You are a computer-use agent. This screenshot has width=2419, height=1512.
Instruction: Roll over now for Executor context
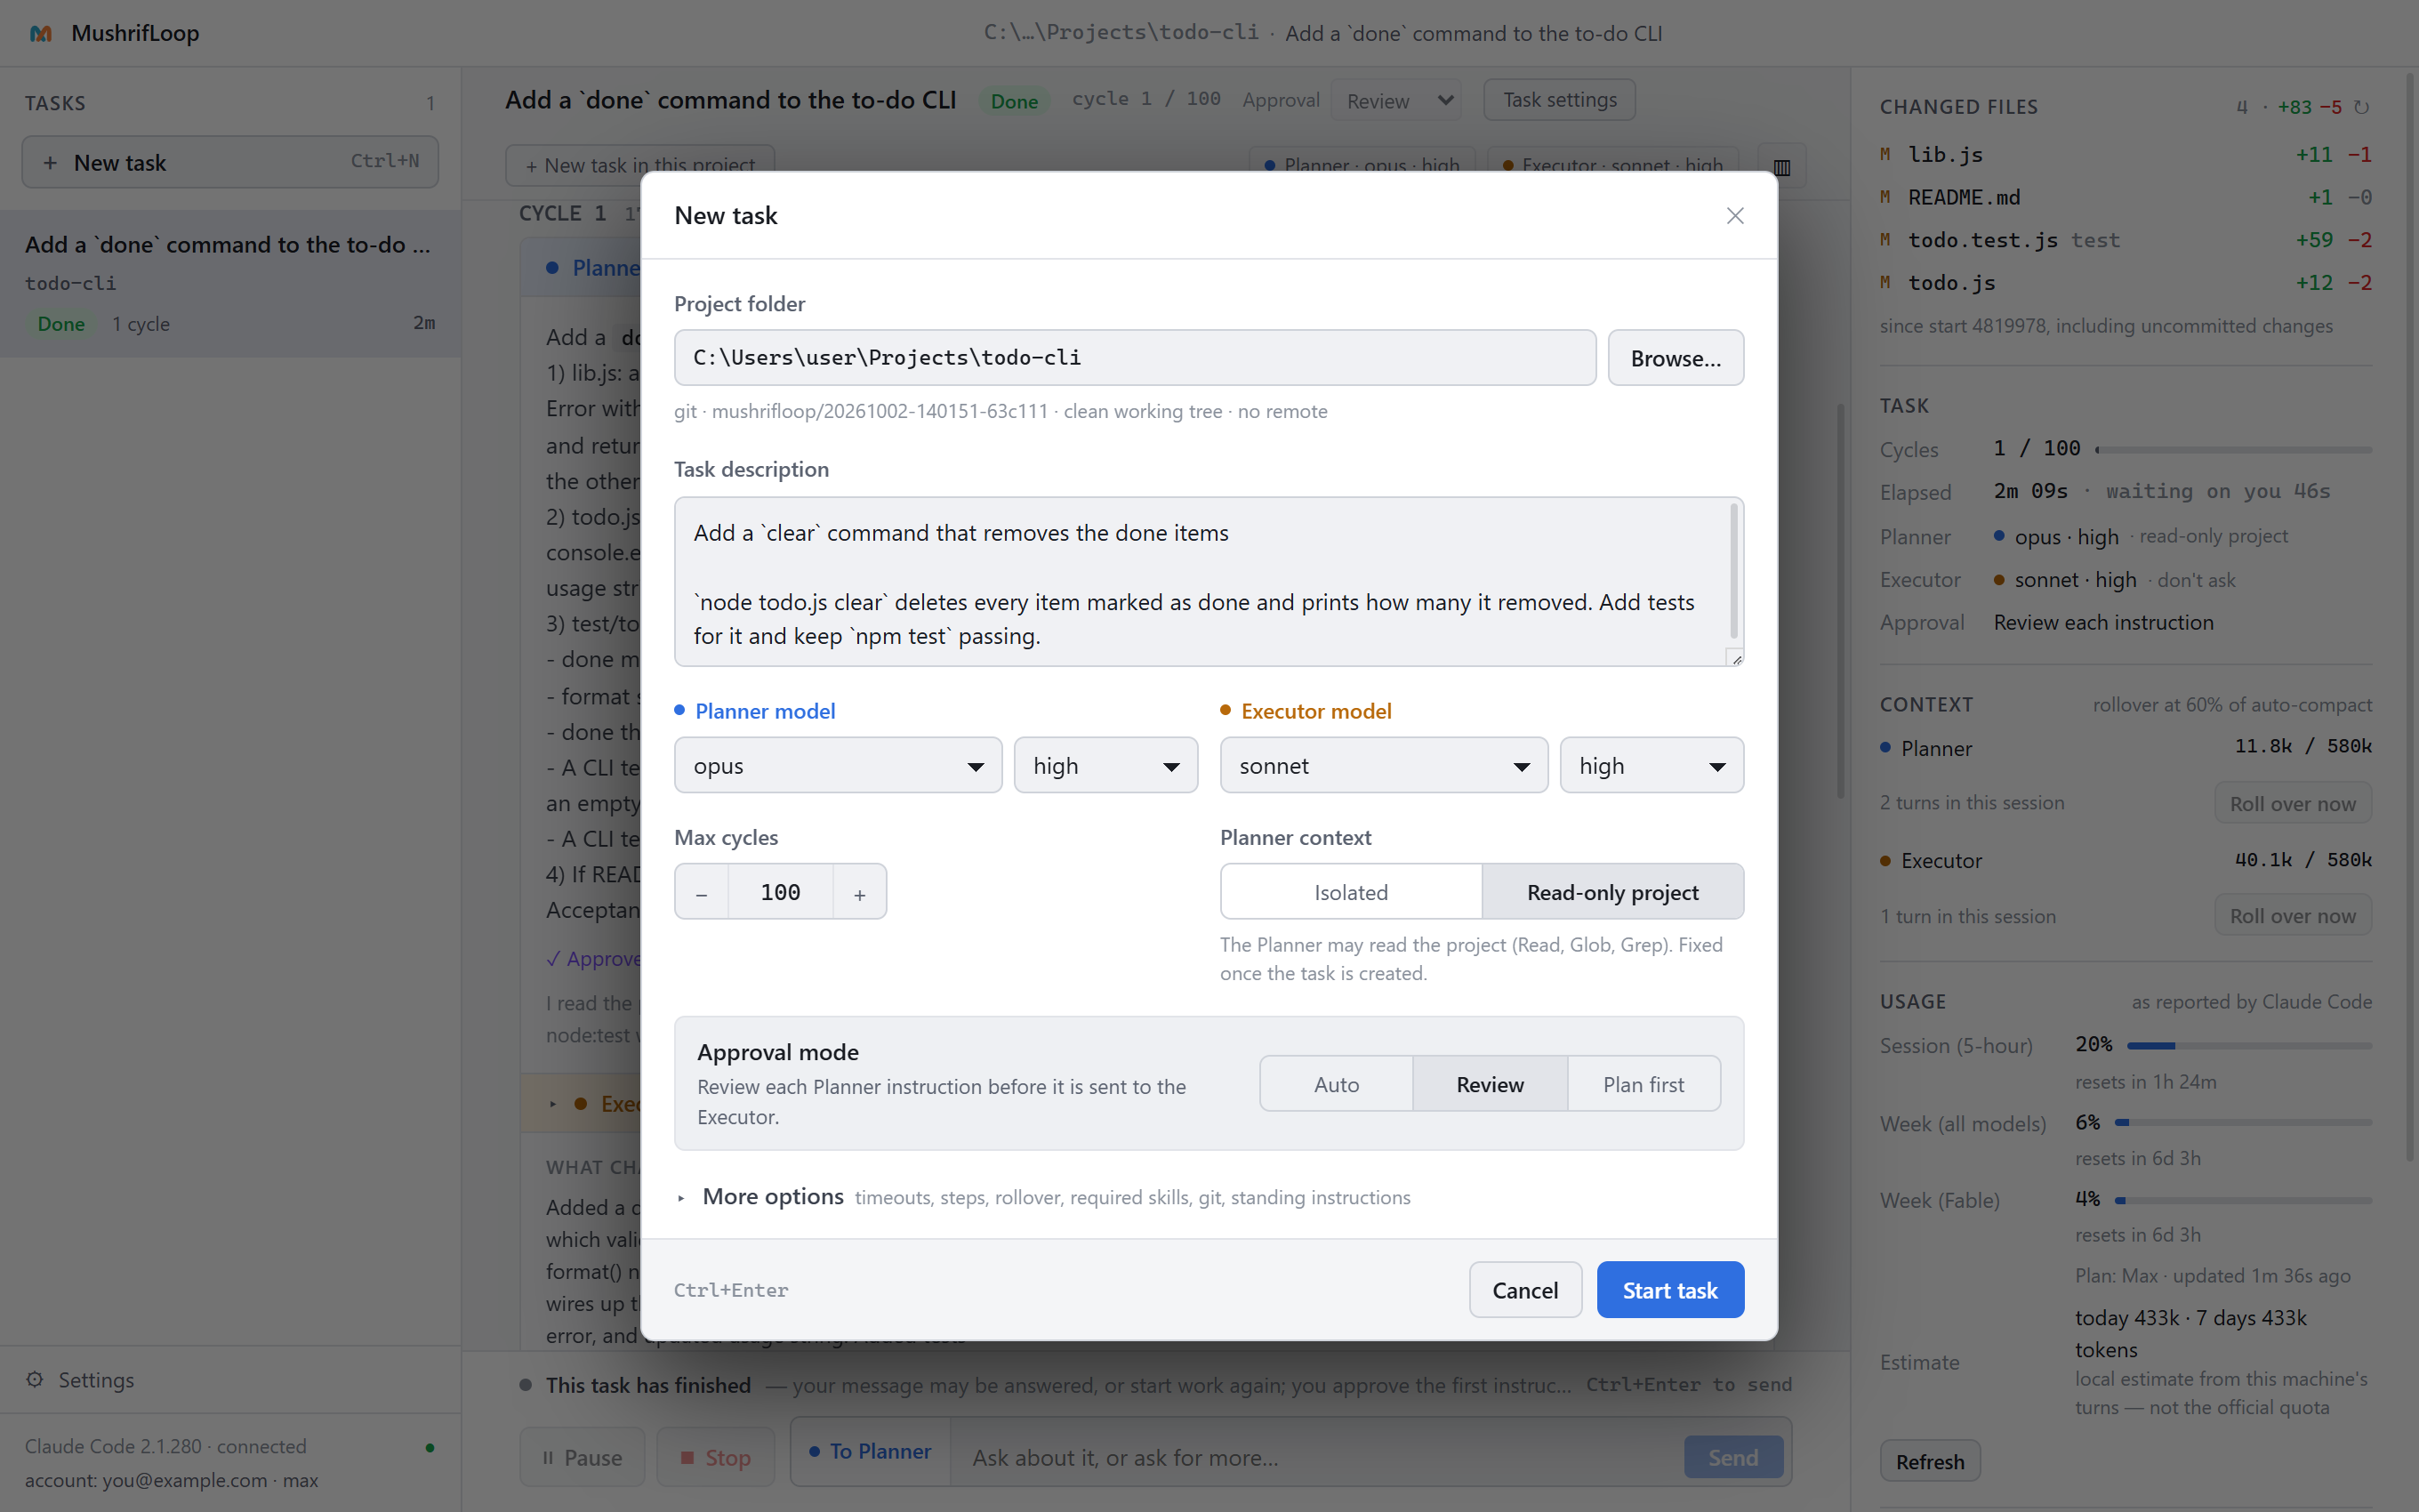tap(2292, 915)
